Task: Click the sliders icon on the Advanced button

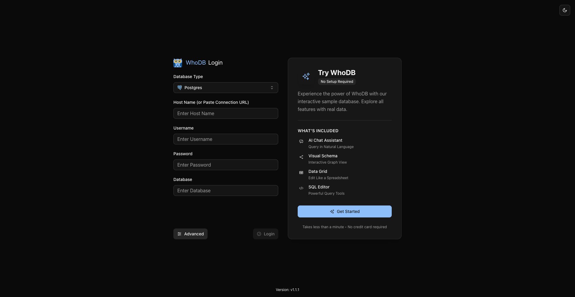Action: [x=179, y=234]
